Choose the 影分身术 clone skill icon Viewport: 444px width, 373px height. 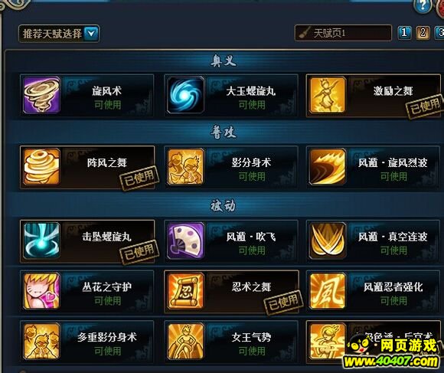(x=185, y=167)
